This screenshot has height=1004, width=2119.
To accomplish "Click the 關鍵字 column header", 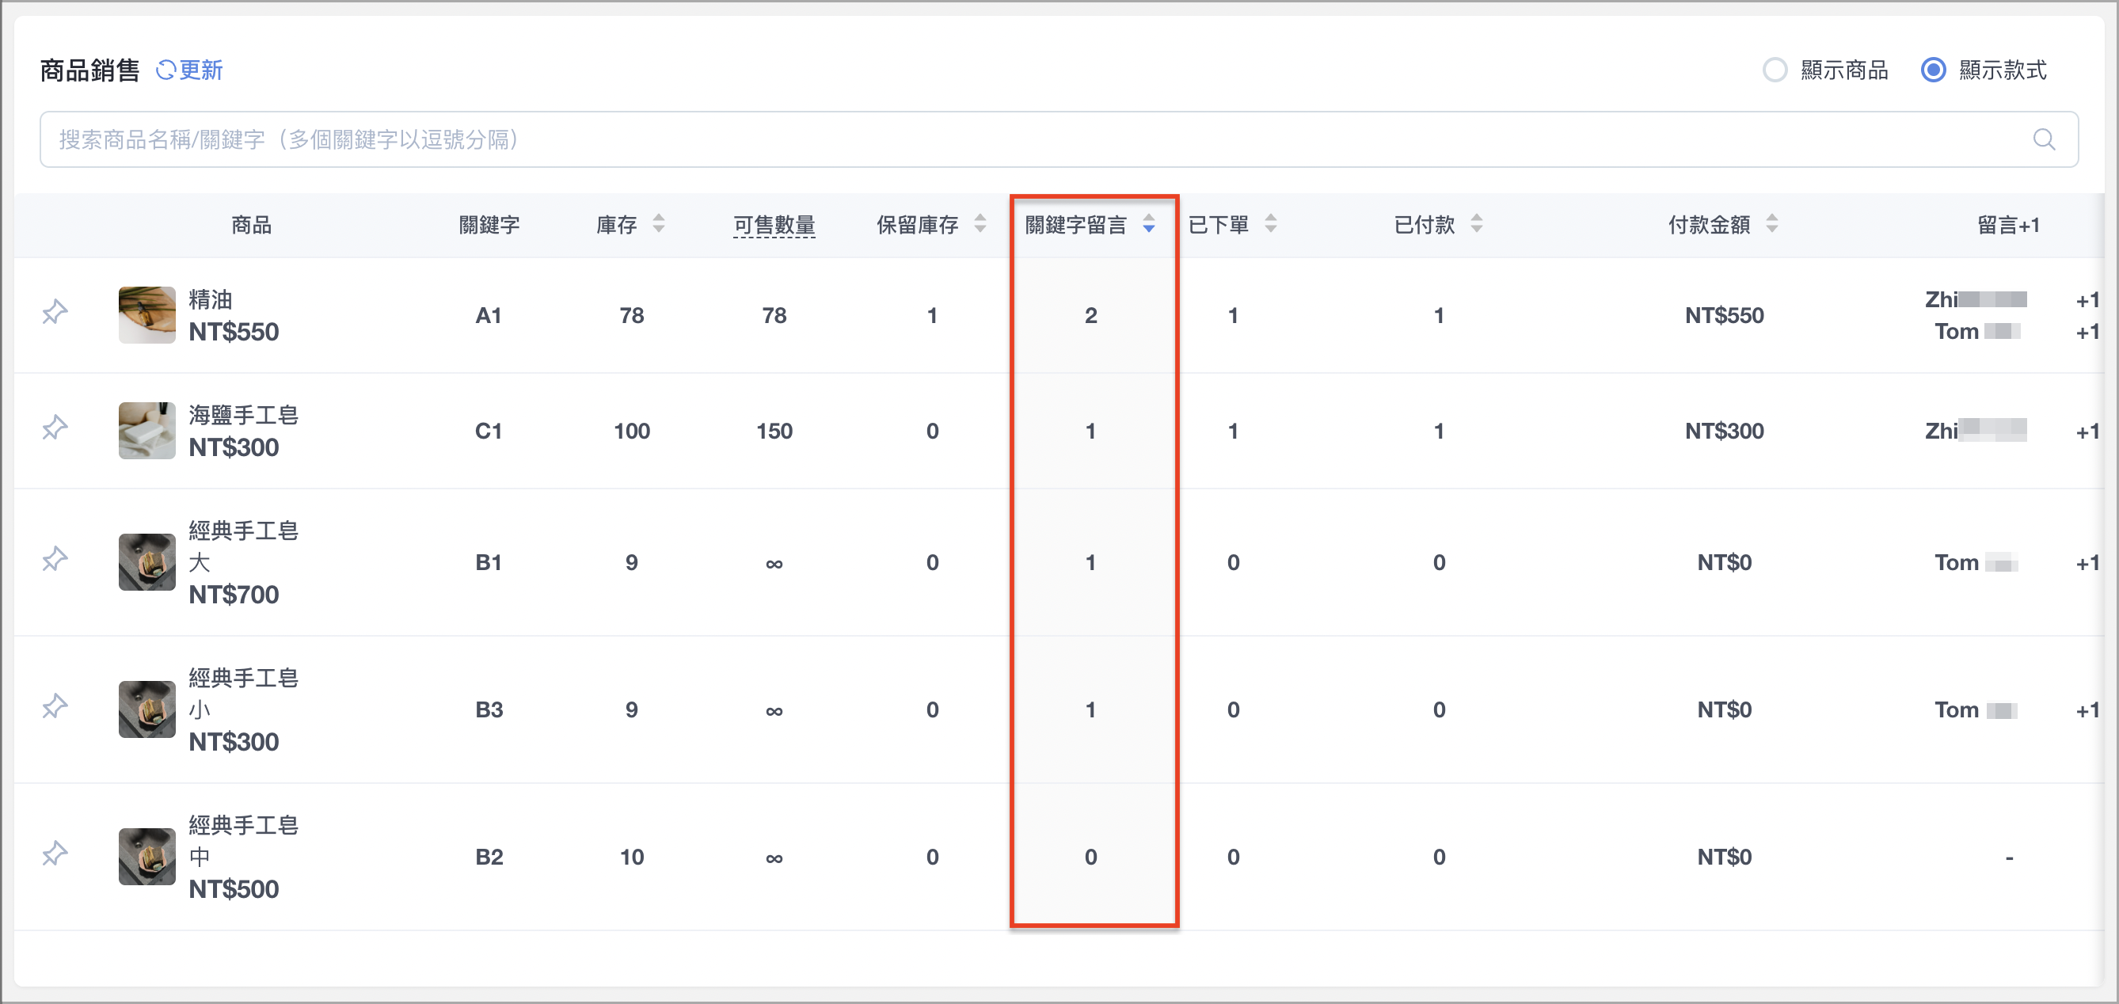I will coord(489,225).
